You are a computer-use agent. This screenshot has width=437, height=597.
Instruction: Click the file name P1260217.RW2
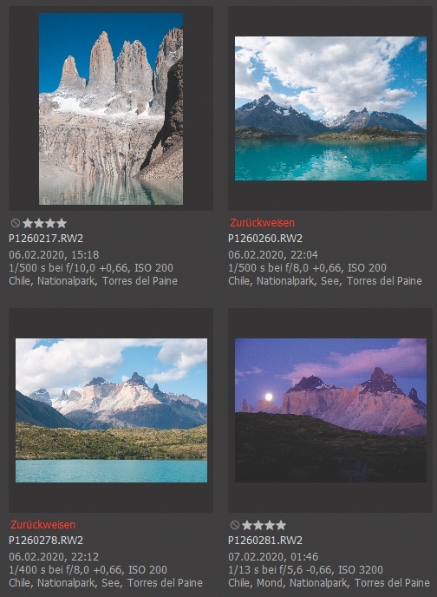coord(46,239)
